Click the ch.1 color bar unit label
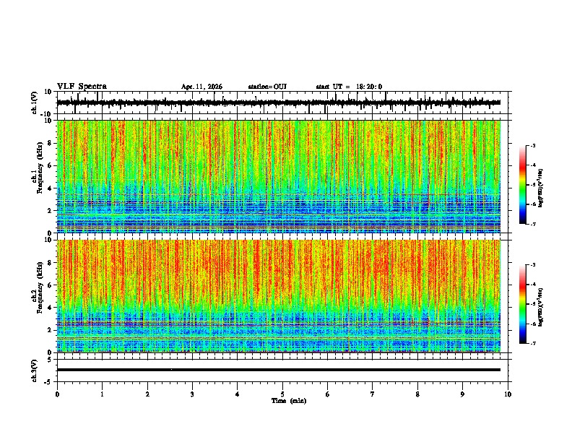 tap(541, 188)
